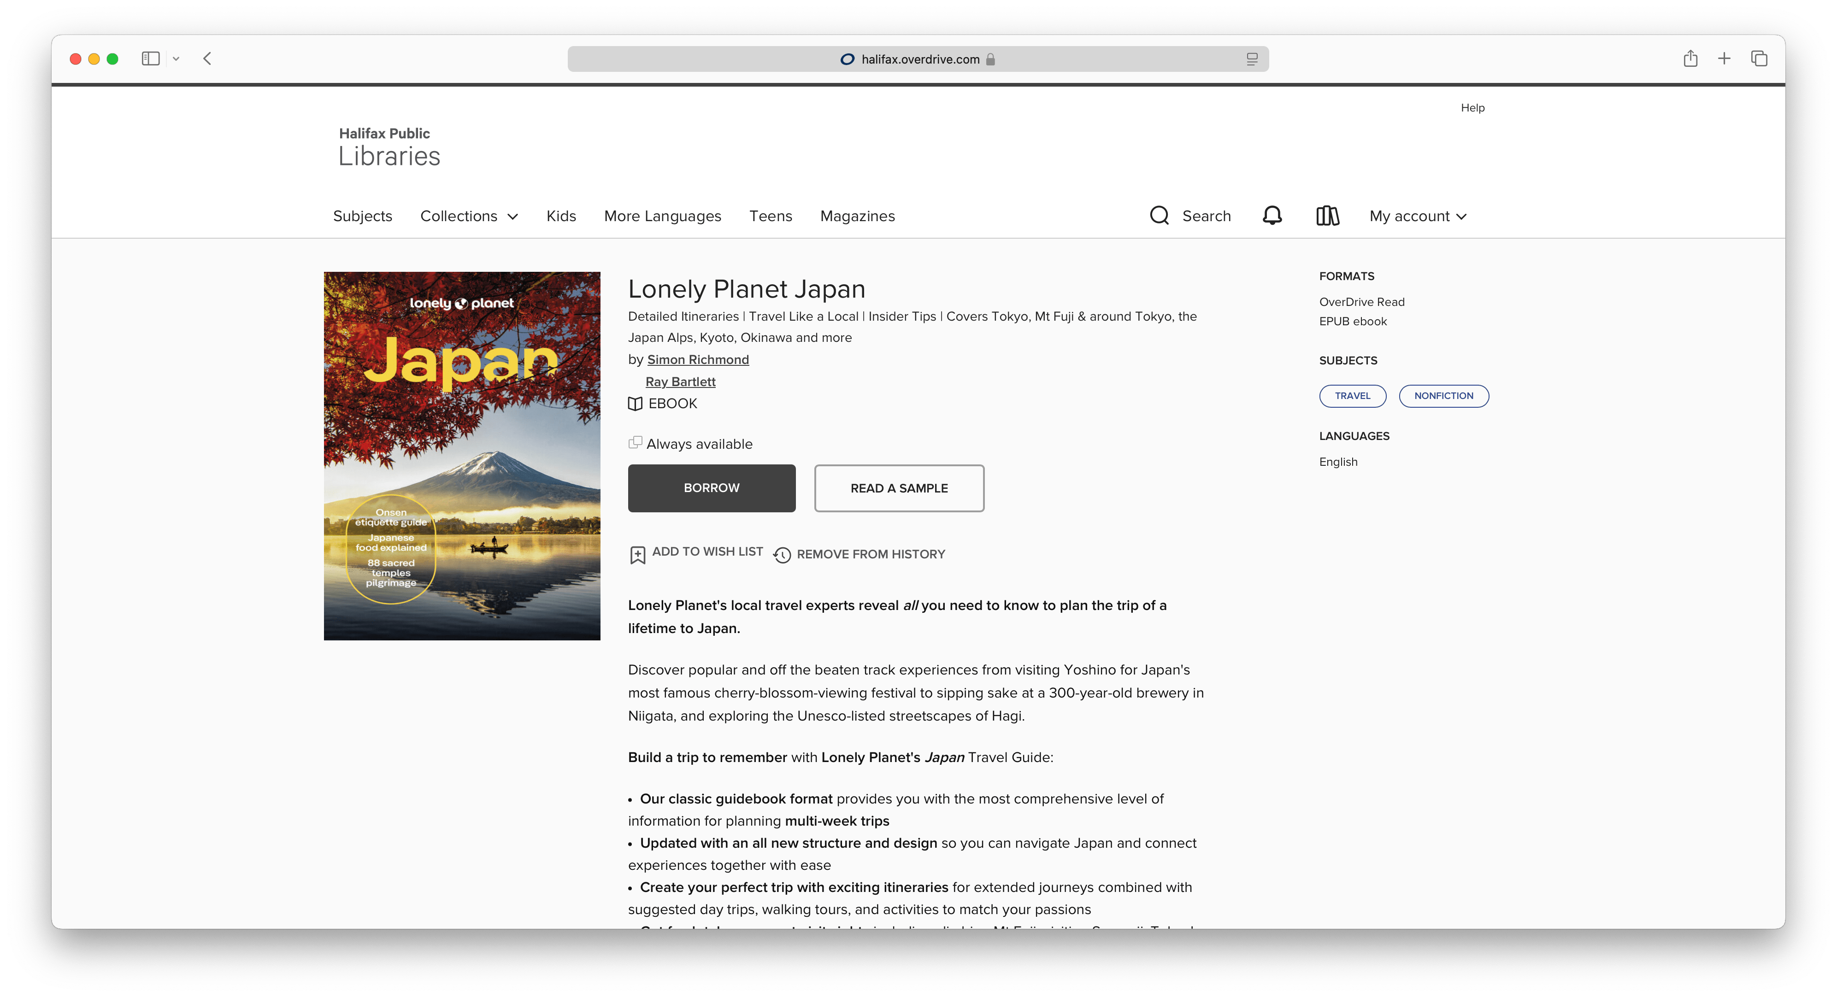Viewport: 1837px width, 997px height.
Task: Click the Help link
Action: [x=1472, y=108]
